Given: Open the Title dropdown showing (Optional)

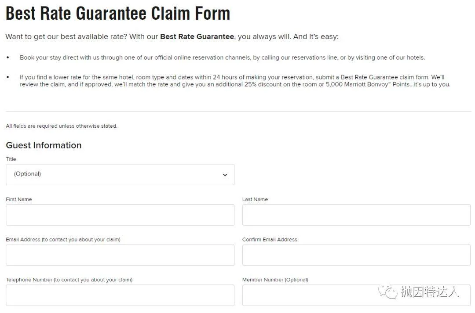Looking at the screenshot, I should coord(120,175).
